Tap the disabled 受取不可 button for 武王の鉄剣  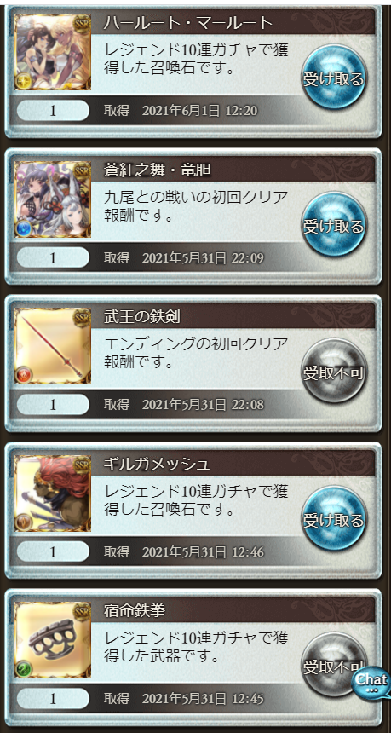click(334, 372)
